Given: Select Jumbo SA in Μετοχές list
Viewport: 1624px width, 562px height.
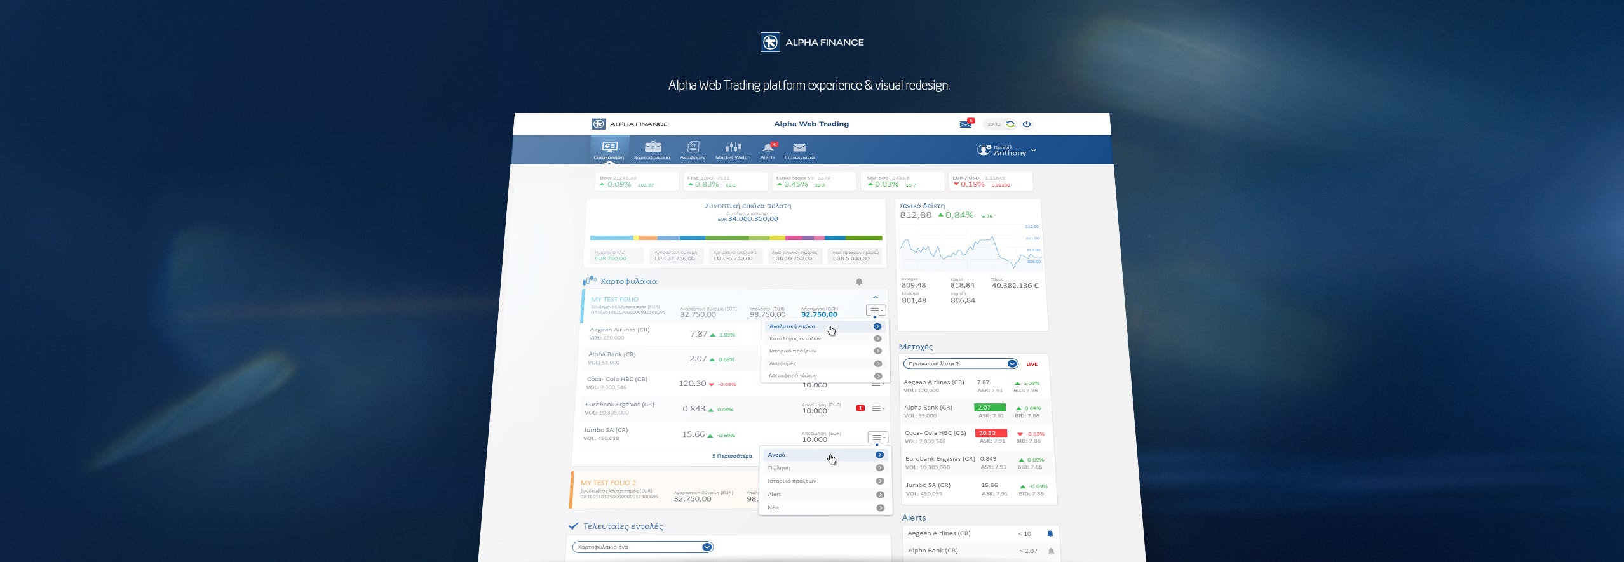Looking at the screenshot, I should [979, 489].
